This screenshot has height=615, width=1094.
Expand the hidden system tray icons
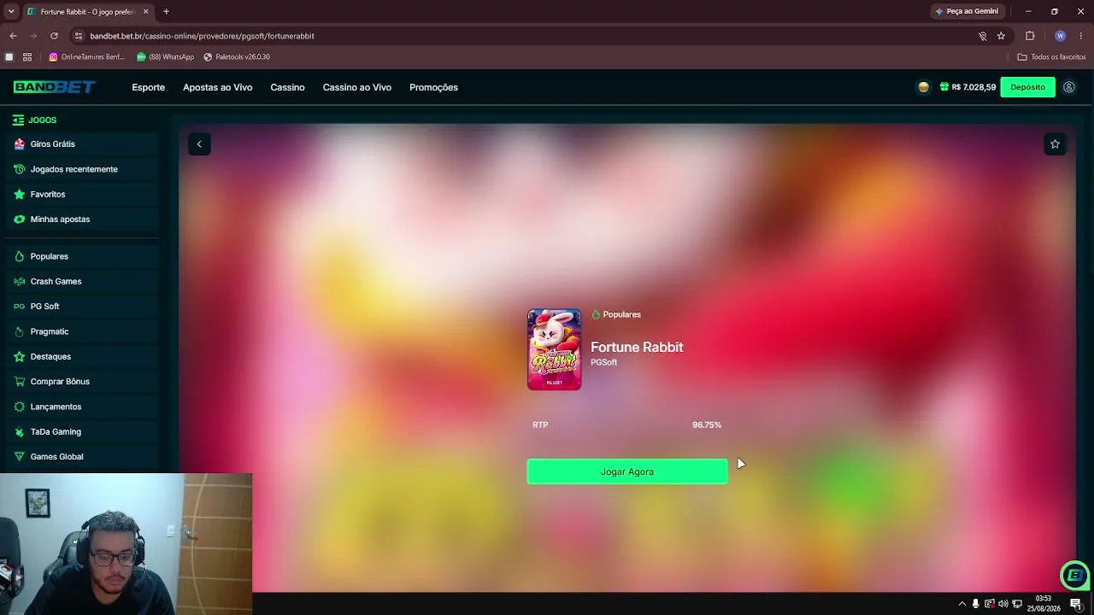(x=962, y=604)
